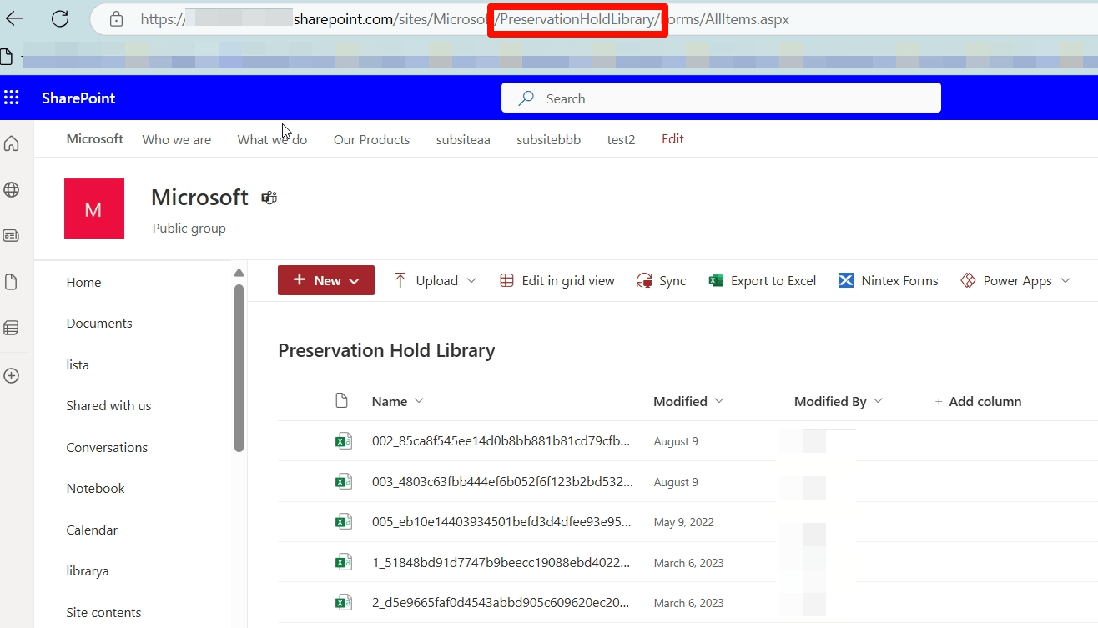Open file 003_4803c63fbb444ef6b052f6f123b2bd532

click(x=502, y=481)
